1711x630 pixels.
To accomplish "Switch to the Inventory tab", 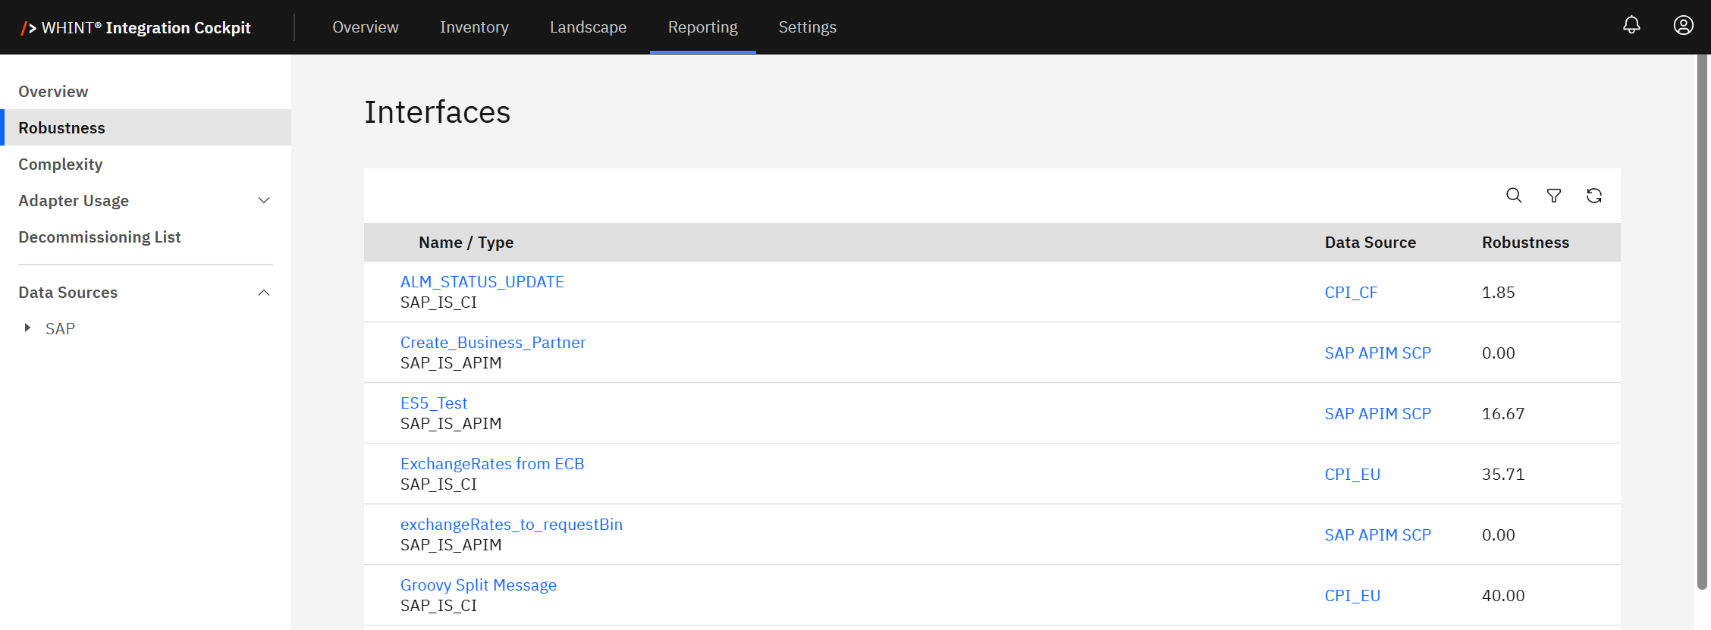I will [474, 27].
